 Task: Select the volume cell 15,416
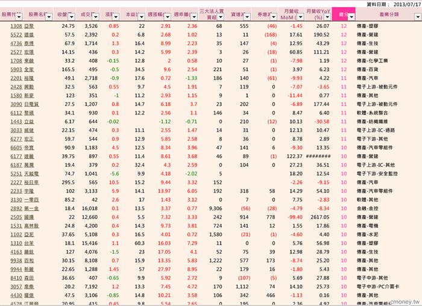click(x=90, y=243)
